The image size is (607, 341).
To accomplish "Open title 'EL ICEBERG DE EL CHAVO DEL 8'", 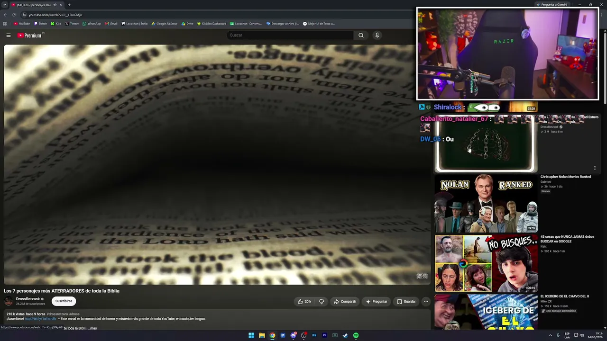I will click(564, 296).
